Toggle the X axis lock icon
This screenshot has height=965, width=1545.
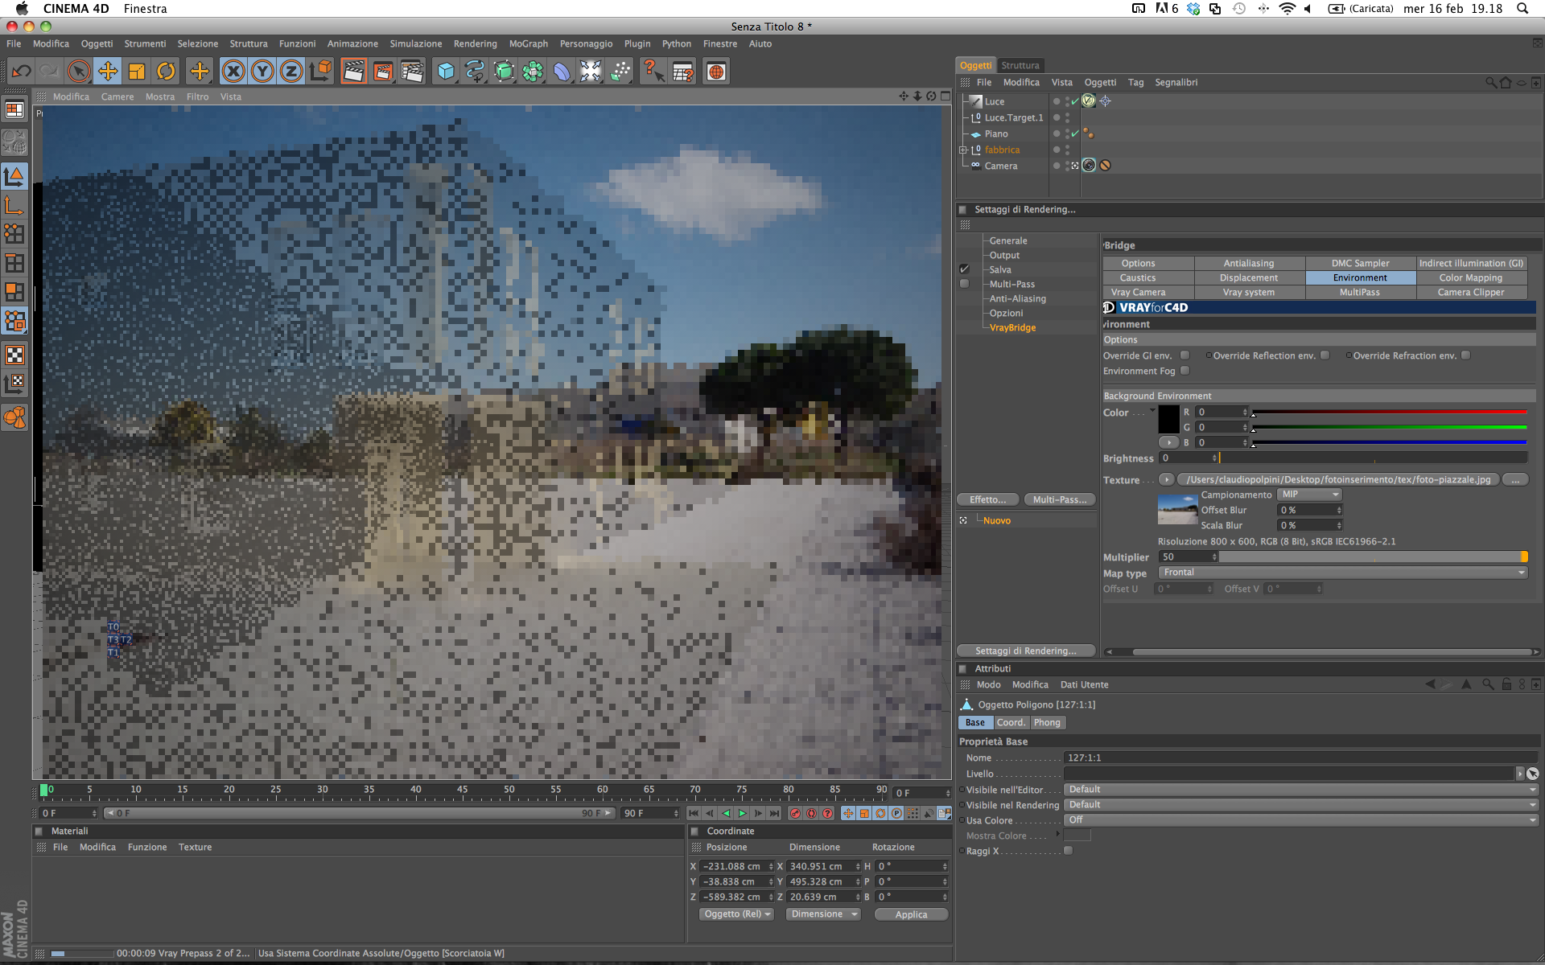point(233,72)
